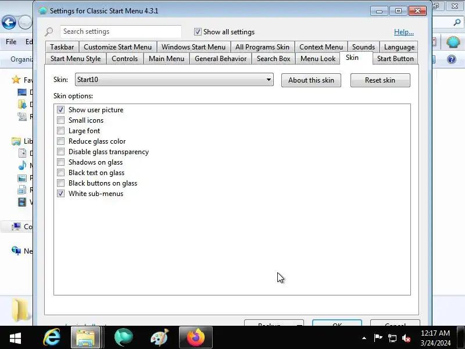Click the Windows Start button
This screenshot has height=349, width=465.
[x=16, y=338]
